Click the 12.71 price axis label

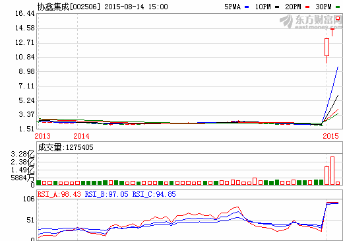(25, 42)
